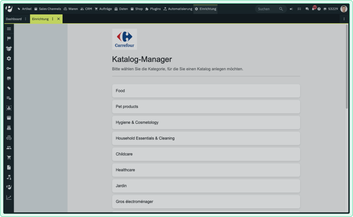The width and height of the screenshot is (353, 217).
Task: Switch to the Dashboard tab
Action: click(x=14, y=19)
